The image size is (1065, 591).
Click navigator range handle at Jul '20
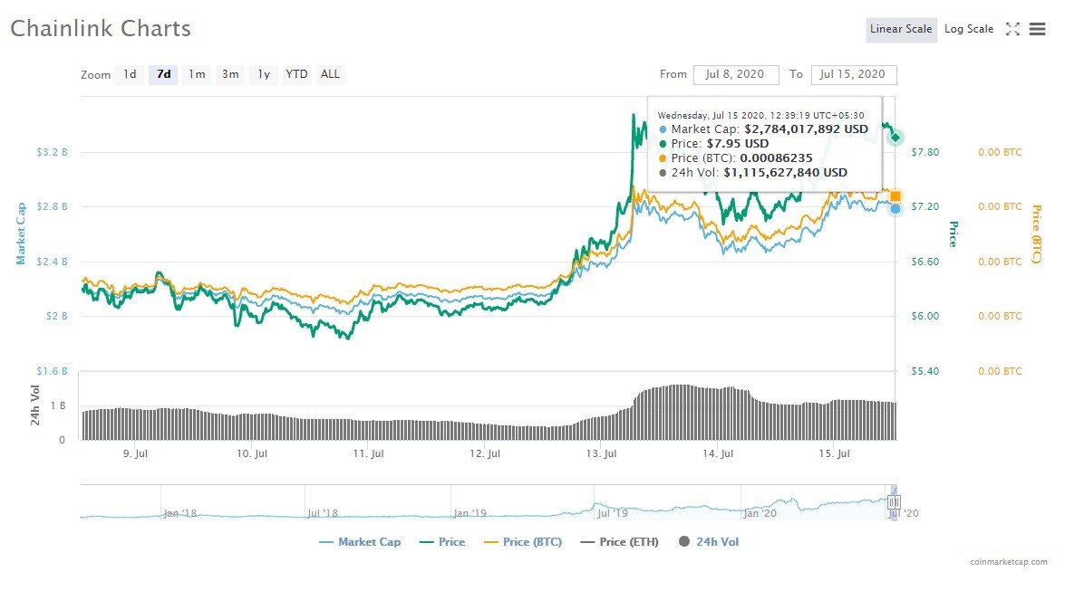[x=894, y=502]
